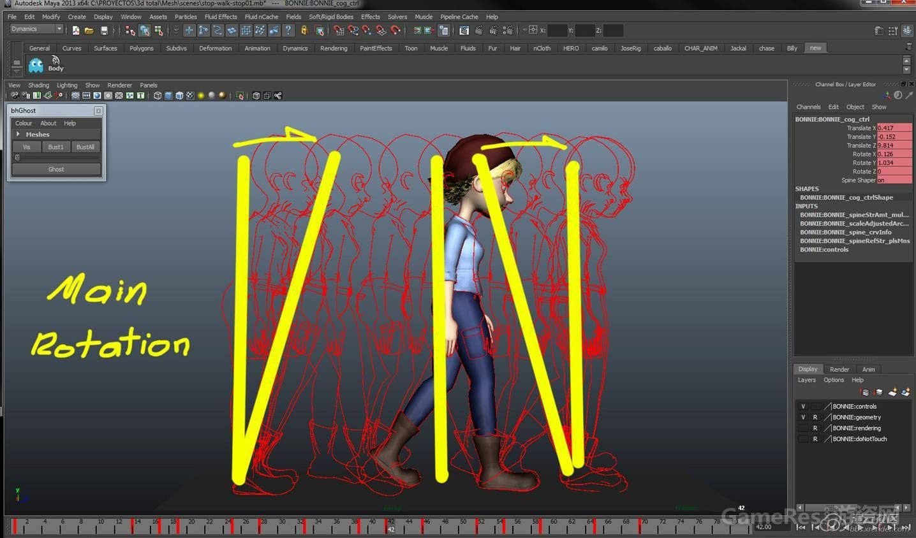The width and height of the screenshot is (916, 538).
Task: Open the Channels menu in Channel Box
Action: [x=808, y=107]
